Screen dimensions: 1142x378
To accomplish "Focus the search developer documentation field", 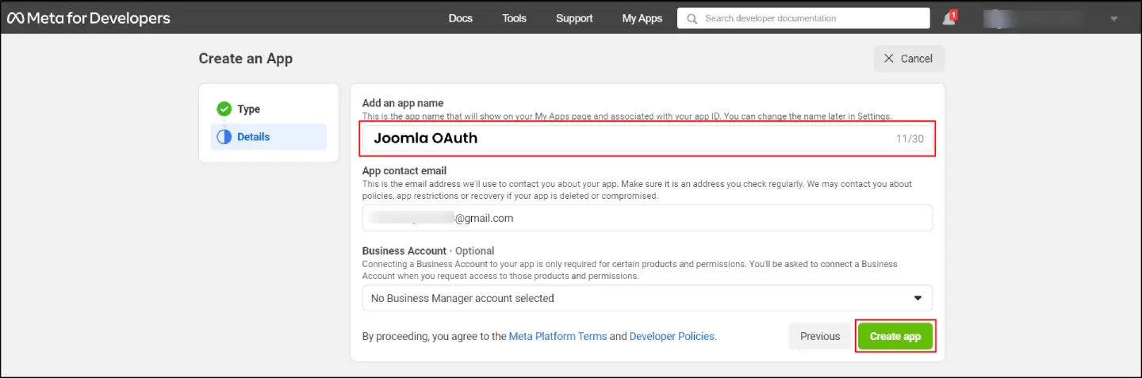I will click(803, 18).
